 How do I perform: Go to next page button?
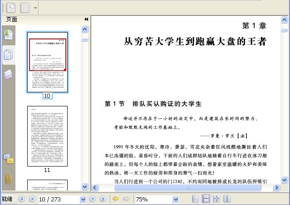tap(93, 199)
